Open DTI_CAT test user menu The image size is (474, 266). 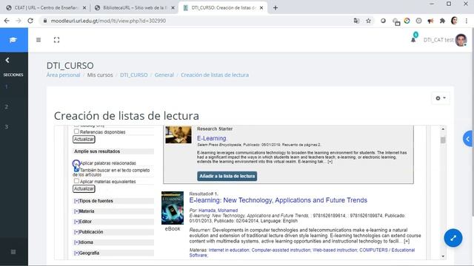pyautogui.click(x=445, y=40)
